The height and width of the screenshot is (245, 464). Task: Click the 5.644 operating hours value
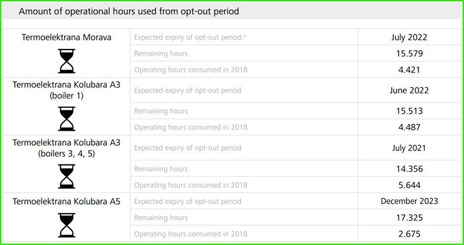pos(409,185)
